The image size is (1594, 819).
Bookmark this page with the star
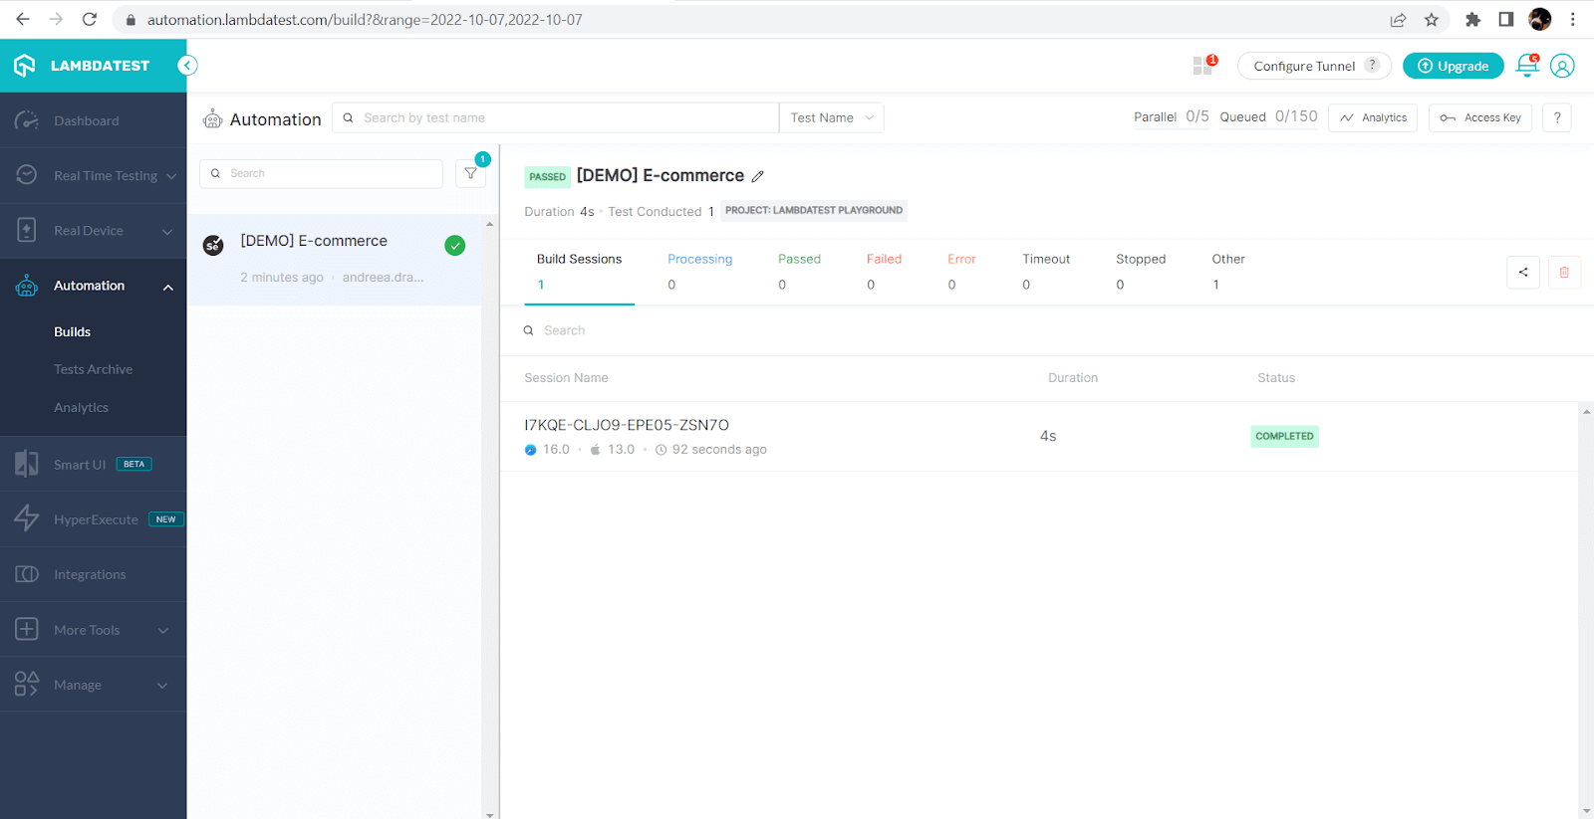(x=1432, y=19)
